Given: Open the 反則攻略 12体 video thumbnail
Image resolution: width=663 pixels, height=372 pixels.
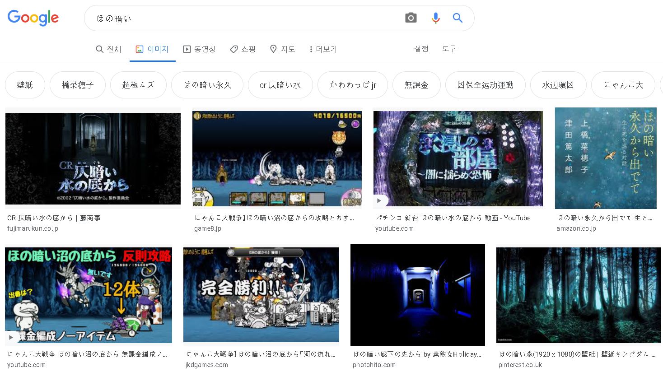Looking at the screenshot, I should click(x=89, y=295).
